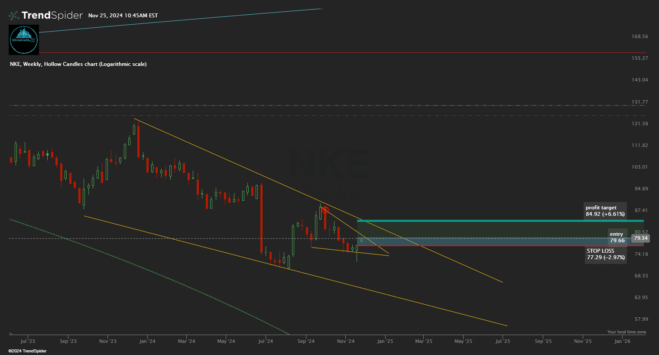Click the Jul '24 date axis label
Image resolution: width=659 pixels, height=355 pixels.
point(266,341)
